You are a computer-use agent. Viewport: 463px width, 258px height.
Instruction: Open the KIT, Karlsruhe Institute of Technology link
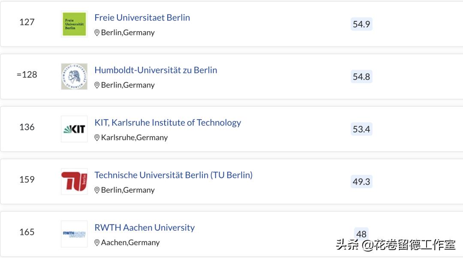click(x=168, y=123)
